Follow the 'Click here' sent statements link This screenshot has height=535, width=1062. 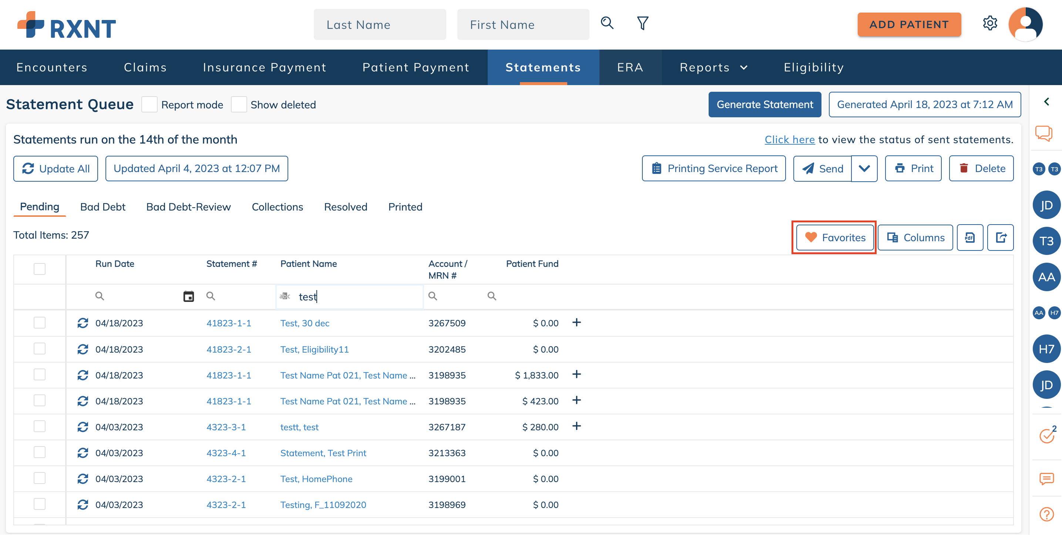(789, 139)
